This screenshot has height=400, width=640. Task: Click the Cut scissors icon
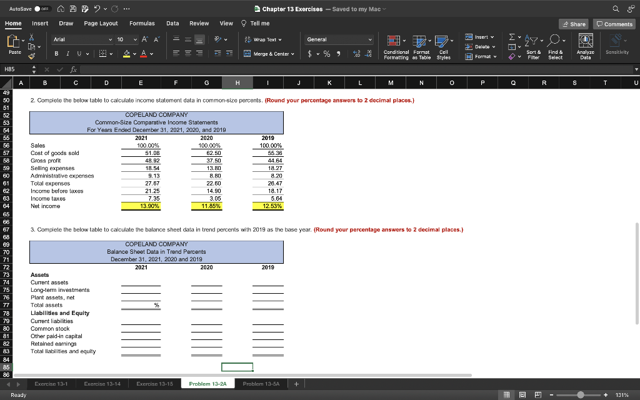tap(32, 38)
